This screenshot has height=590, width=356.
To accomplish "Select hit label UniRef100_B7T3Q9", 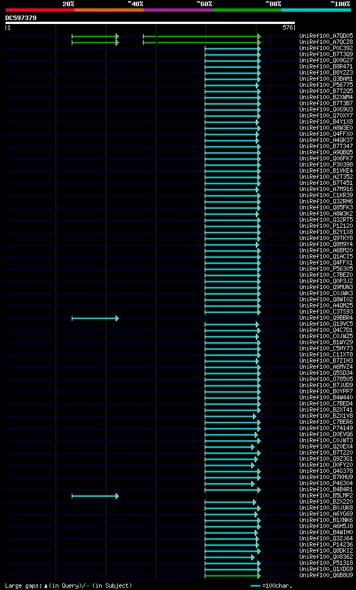I will (326, 54).
